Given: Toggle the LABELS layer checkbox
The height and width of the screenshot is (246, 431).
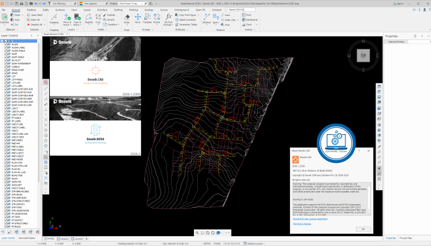Looking at the screenshot, I should coord(6,66).
